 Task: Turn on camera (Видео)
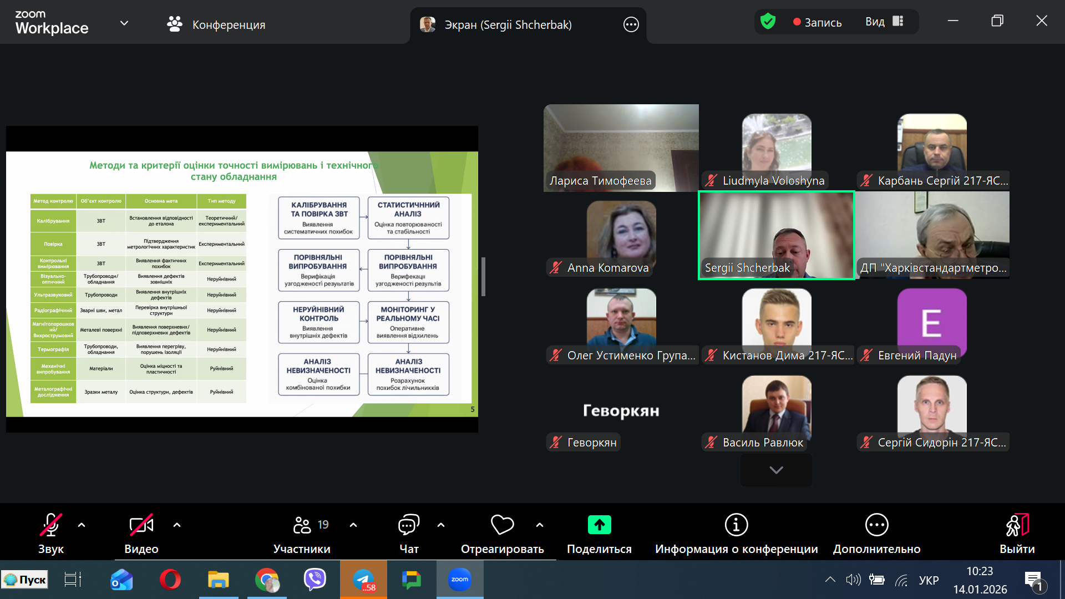tap(141, 525)
